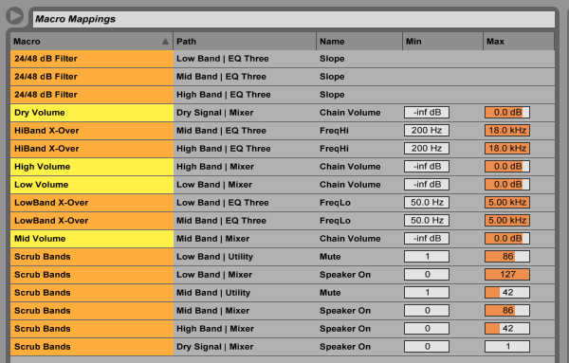Click the Min column header

tap(443, 42)
